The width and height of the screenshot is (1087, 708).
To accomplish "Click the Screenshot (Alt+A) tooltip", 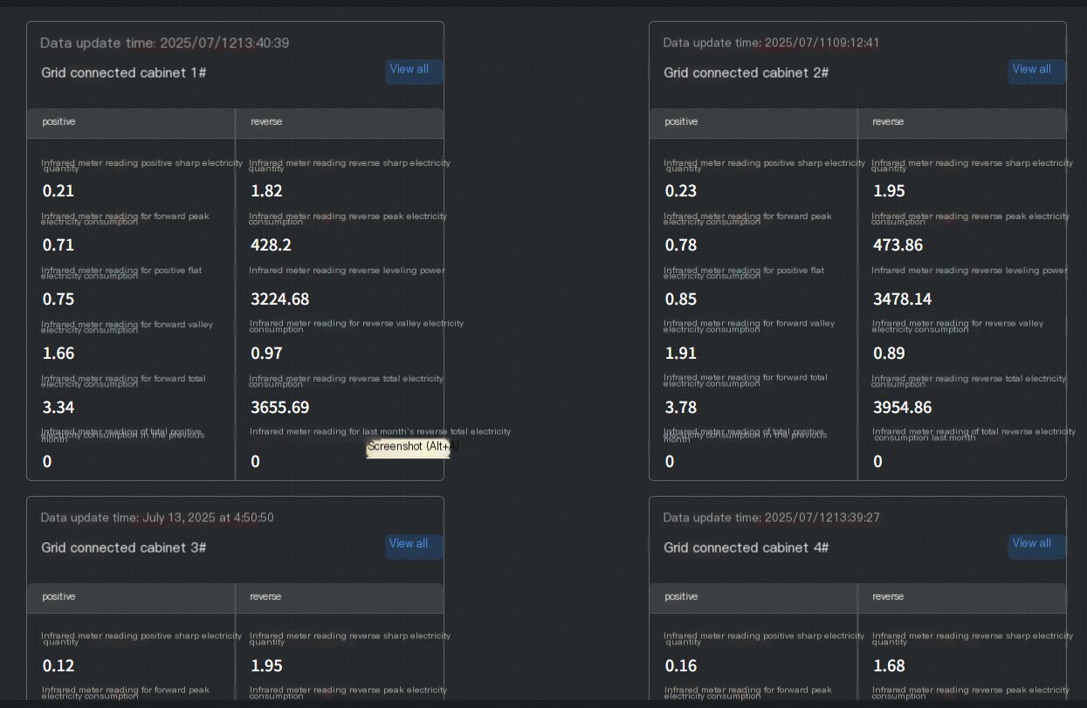I will 408,447.
